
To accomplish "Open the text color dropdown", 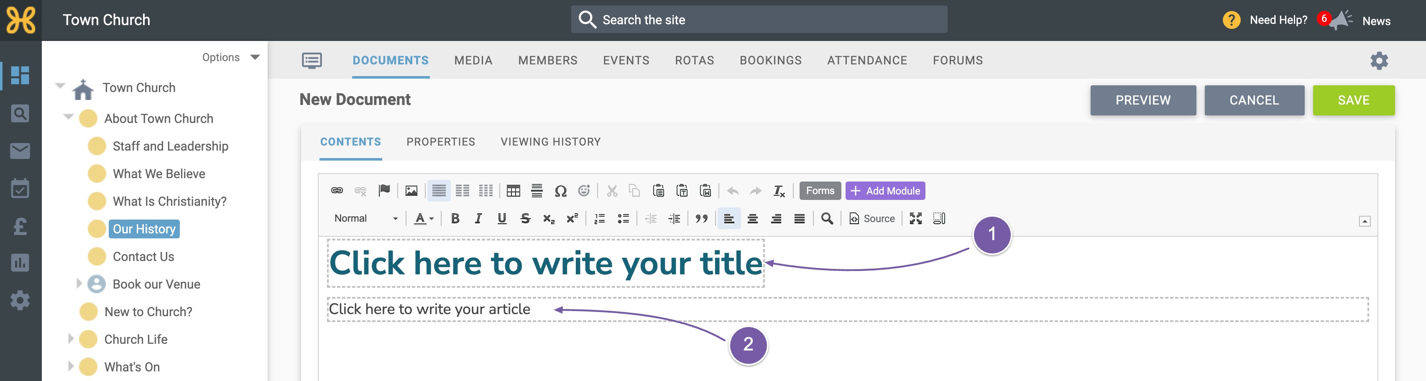I will coord(424,219).
